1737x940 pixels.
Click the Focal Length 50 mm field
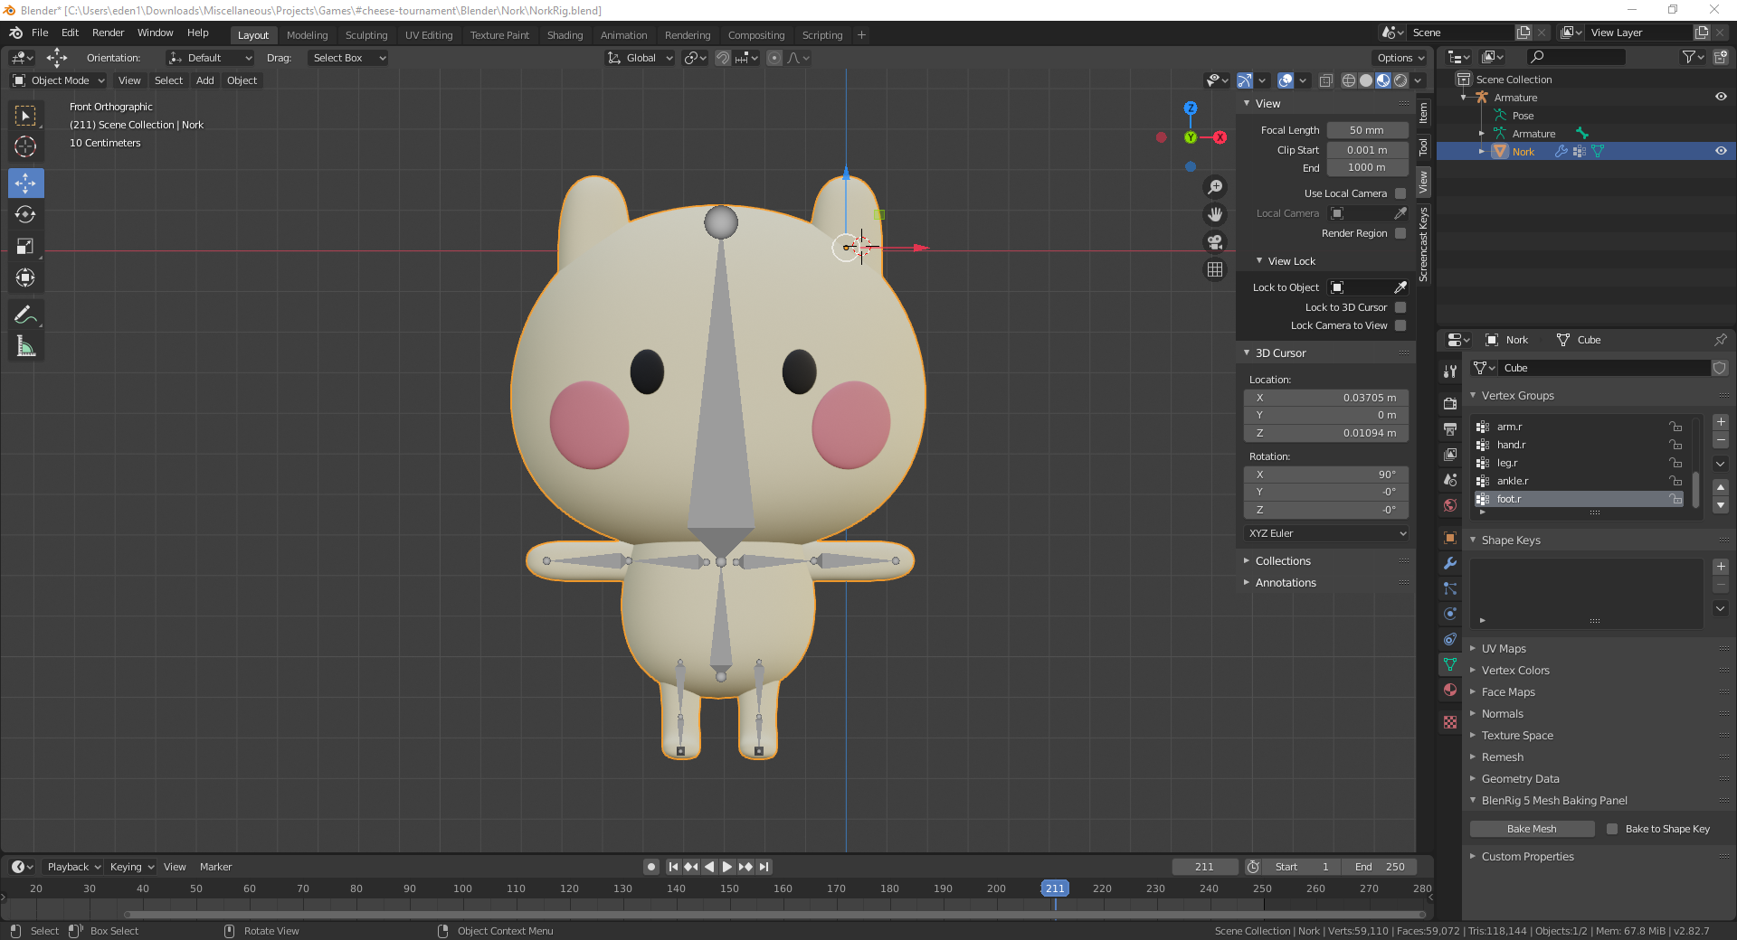click(x=1367, y=130)
